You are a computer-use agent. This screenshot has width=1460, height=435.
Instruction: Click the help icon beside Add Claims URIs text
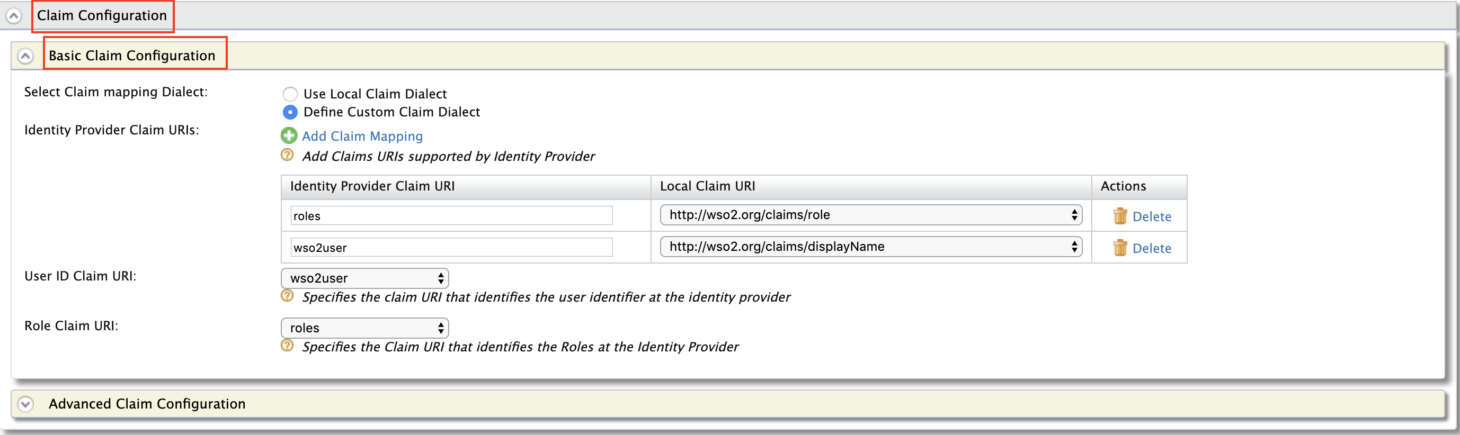pyautogui.click(x=287, y=155)
